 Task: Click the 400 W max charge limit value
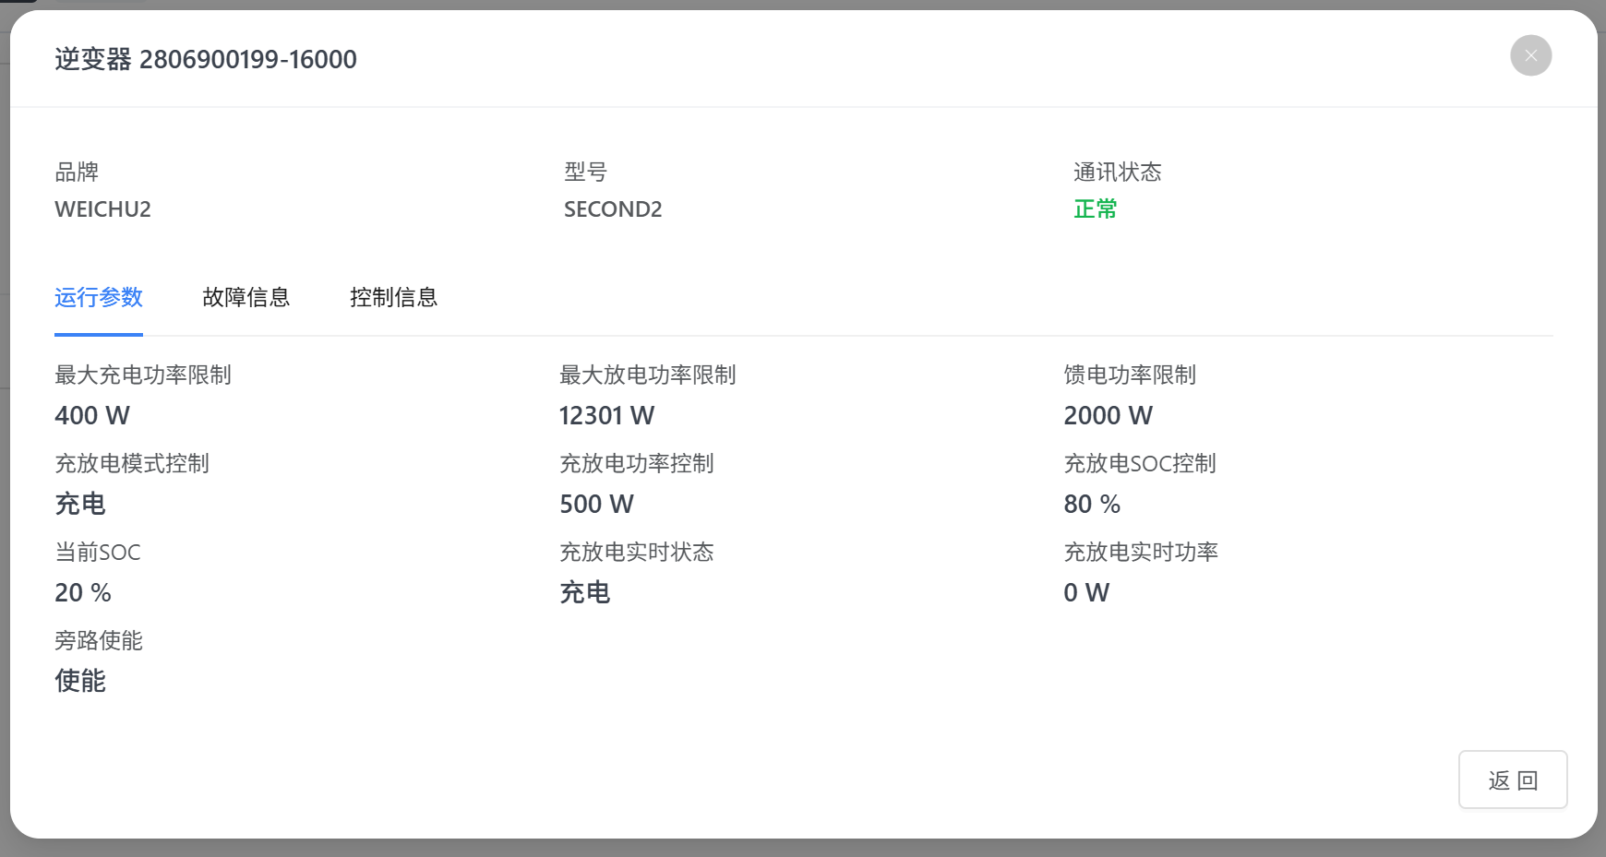tap(92, 415)
